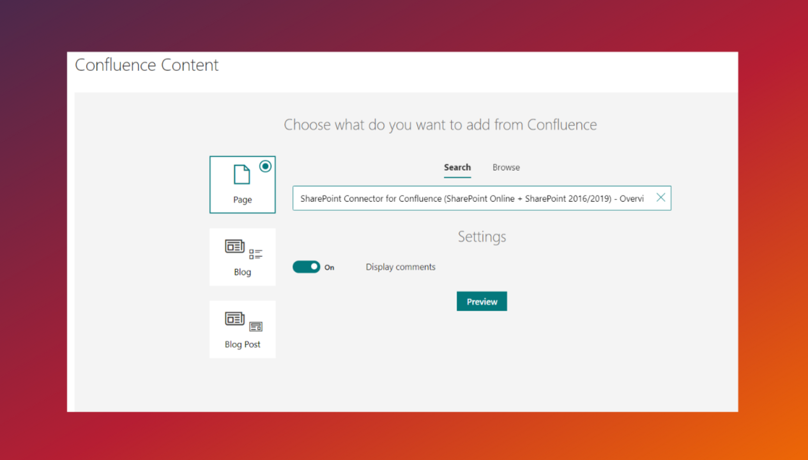Screen dimensions: 808x460
Task: Switch to the Browse tab
Action: pos(506,167)
